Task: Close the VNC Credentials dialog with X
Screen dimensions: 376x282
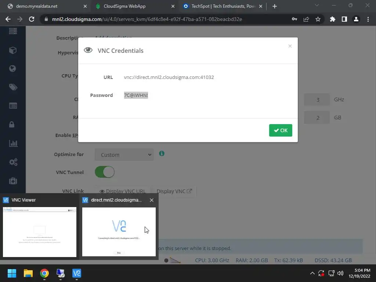Action: [290, 46]
